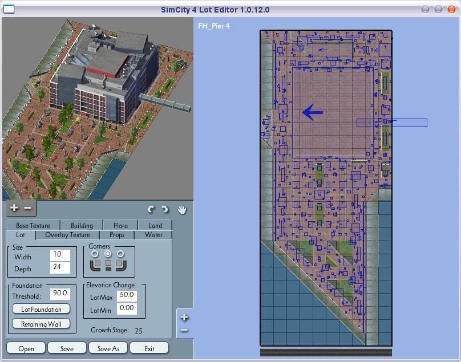This screenshot has width=461, height=362.
Task: Close the Lot Editor window
Action: point(451,9)
